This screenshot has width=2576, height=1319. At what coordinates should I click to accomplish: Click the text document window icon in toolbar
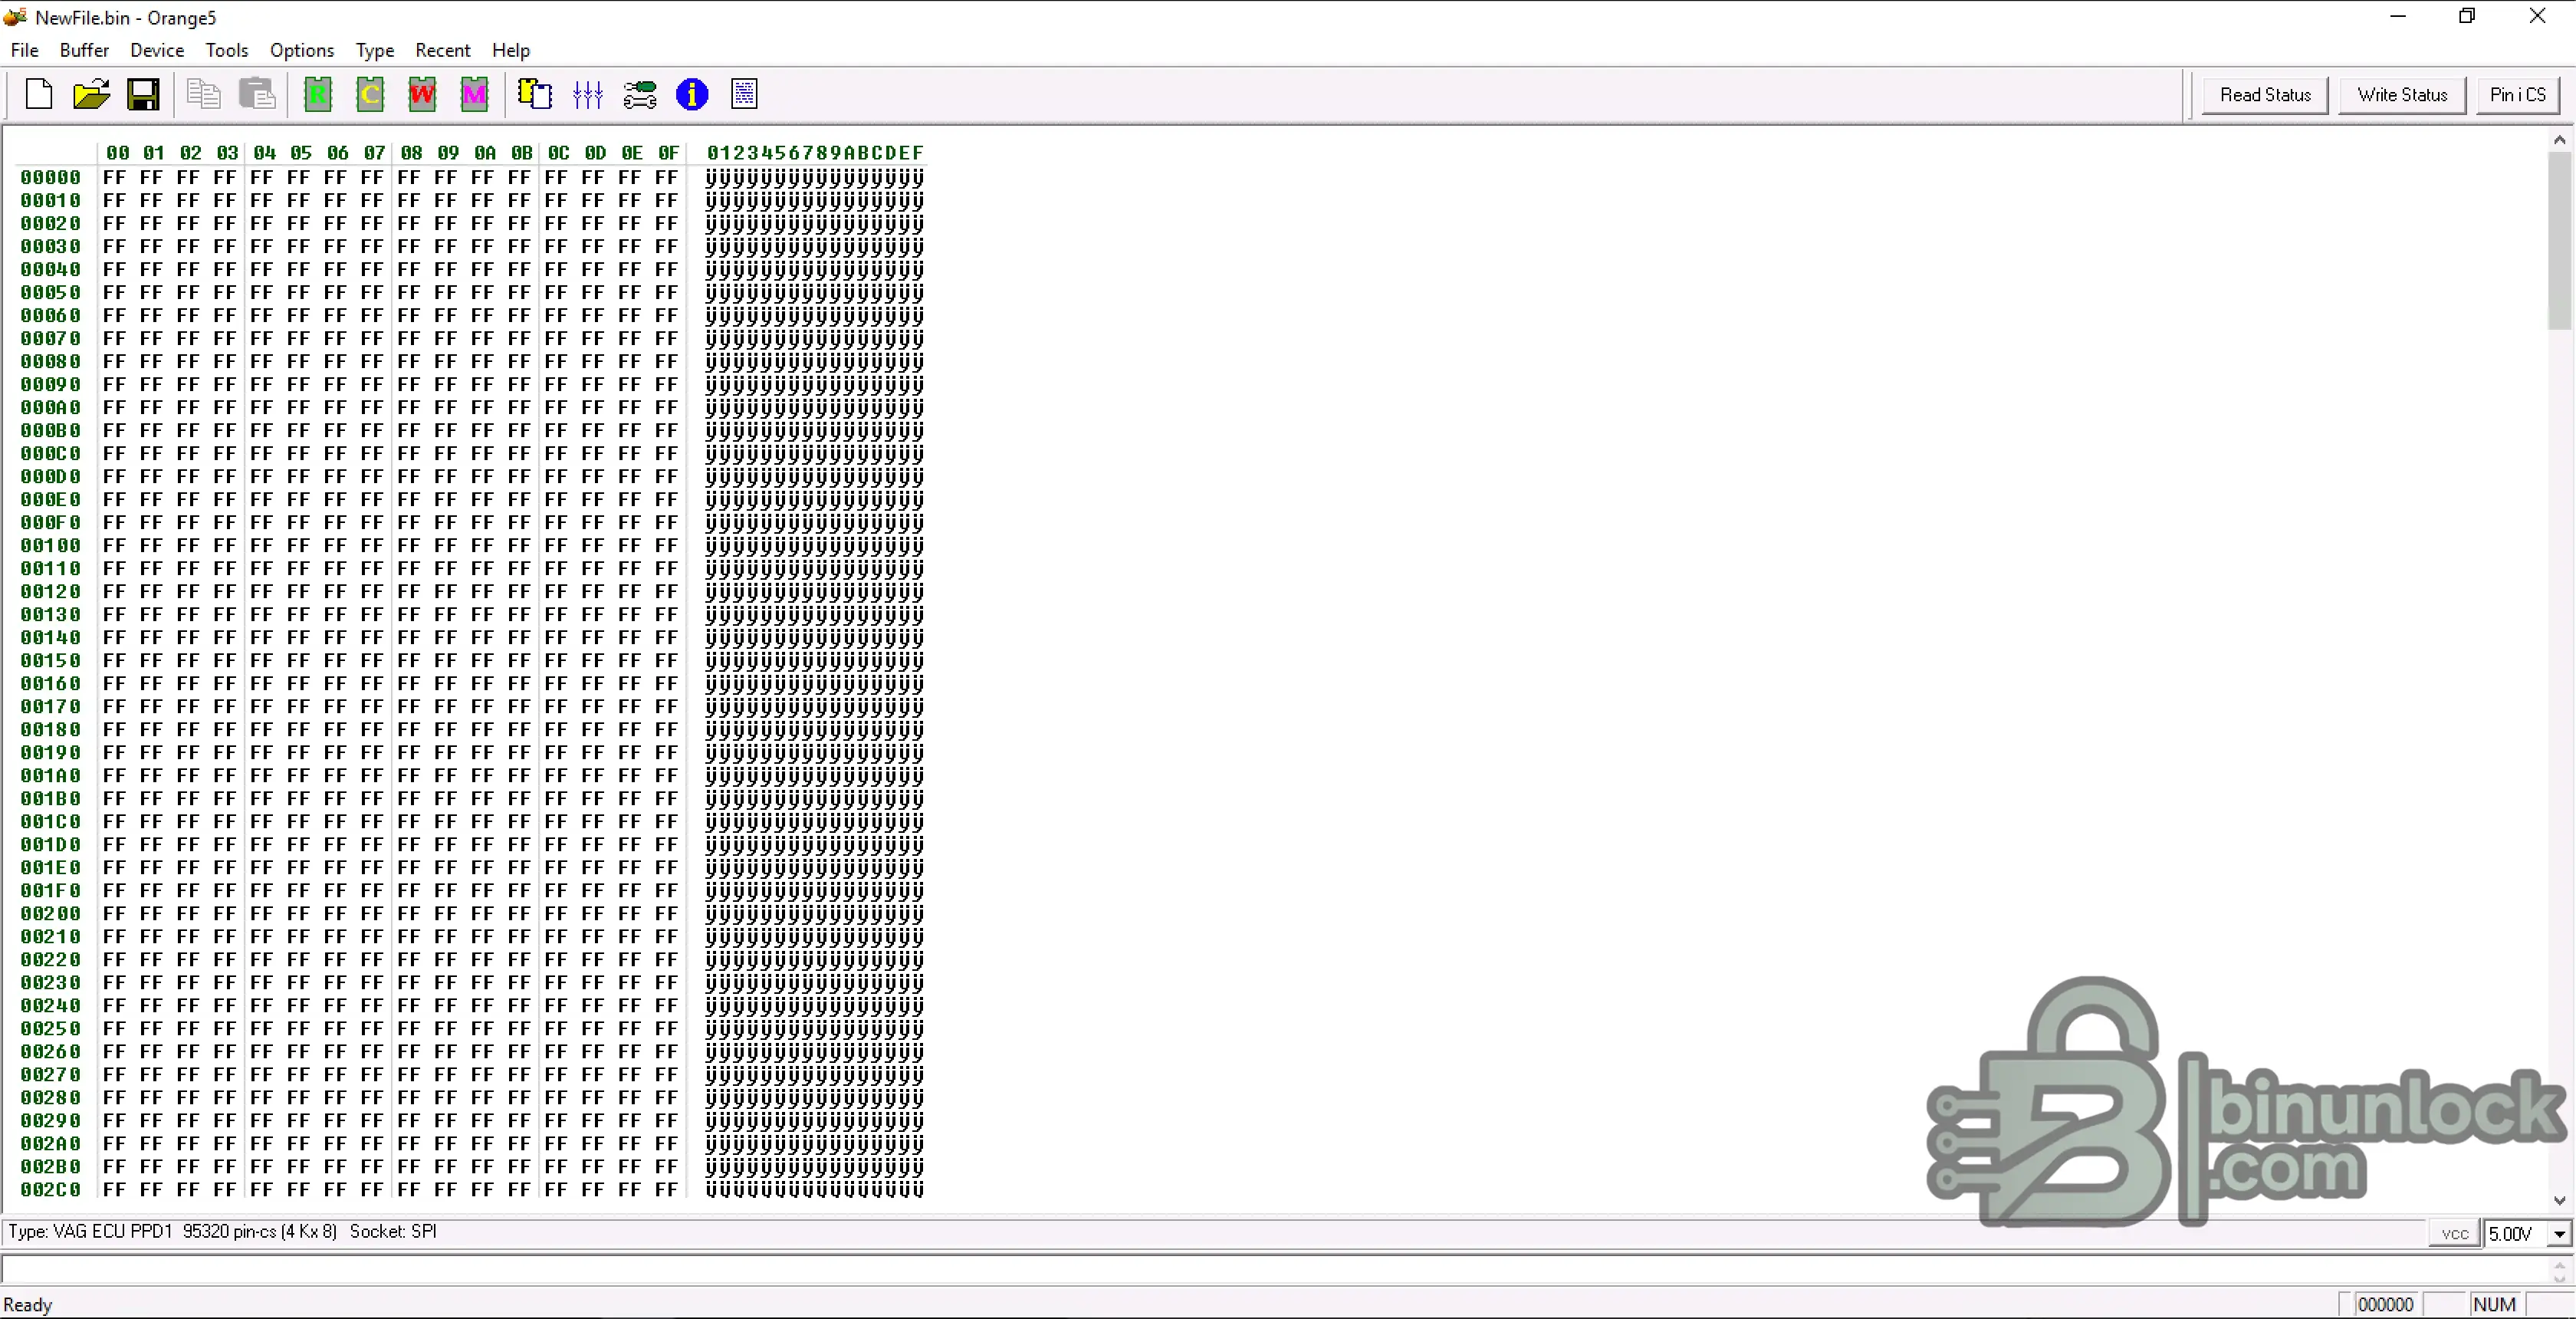point(745,94)
